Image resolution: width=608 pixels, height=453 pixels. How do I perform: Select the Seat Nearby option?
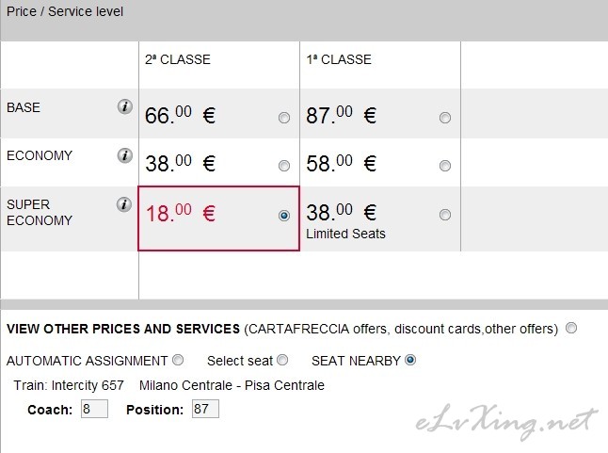point(410,360)
